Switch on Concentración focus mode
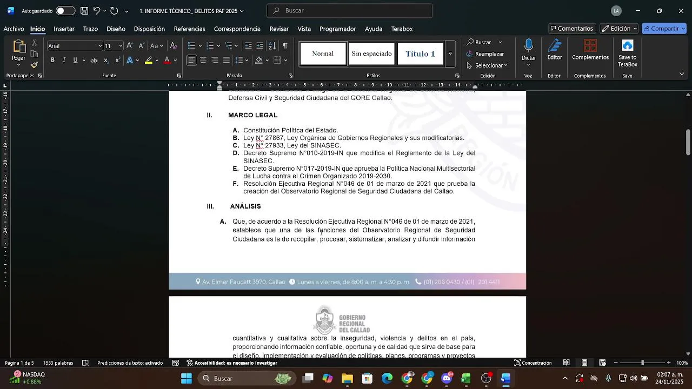 coord(533,363)
